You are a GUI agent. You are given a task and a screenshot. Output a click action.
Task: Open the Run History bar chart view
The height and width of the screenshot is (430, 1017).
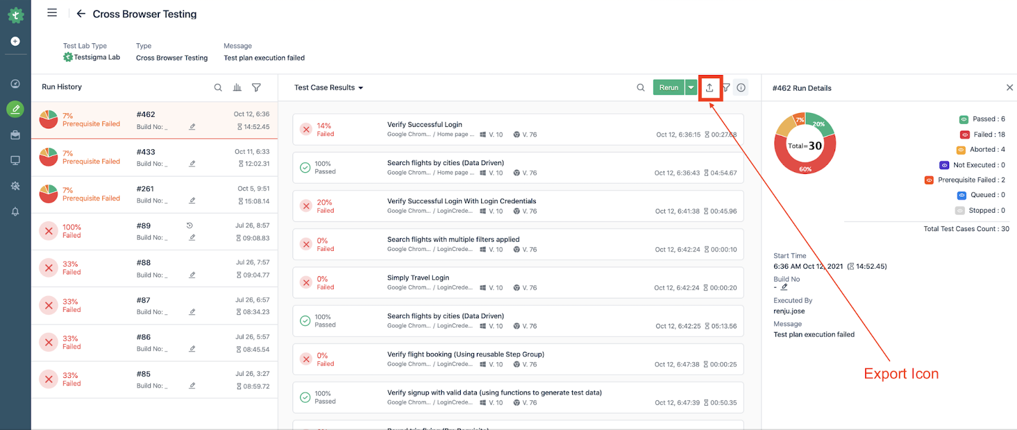click(237, 88)
